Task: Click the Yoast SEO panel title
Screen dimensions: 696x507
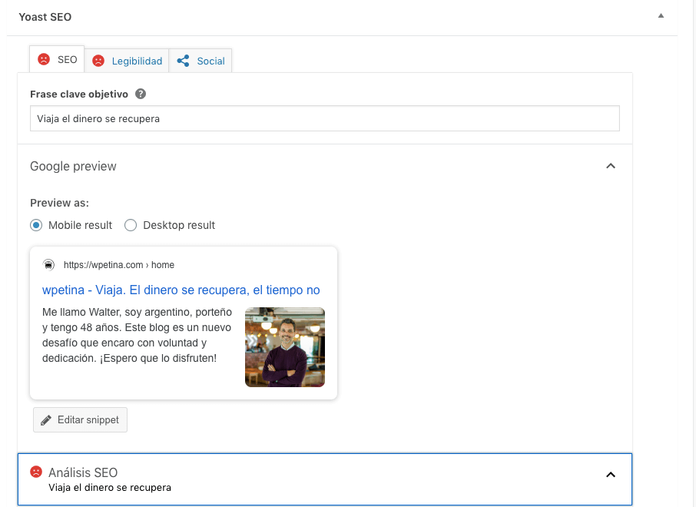Action: 45,17
